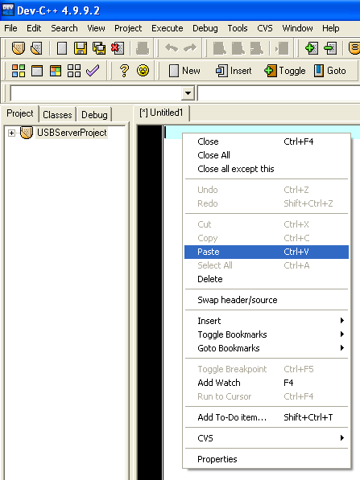Choose Add Watch in the context menu
Screen dimensions: 360x480
pyautogui.click(x=267, y=383)
